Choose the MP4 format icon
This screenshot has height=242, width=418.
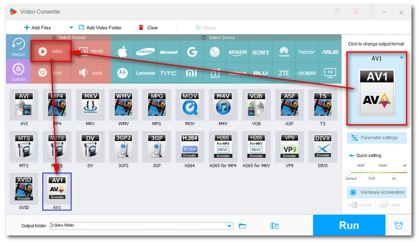pos(57,105)
